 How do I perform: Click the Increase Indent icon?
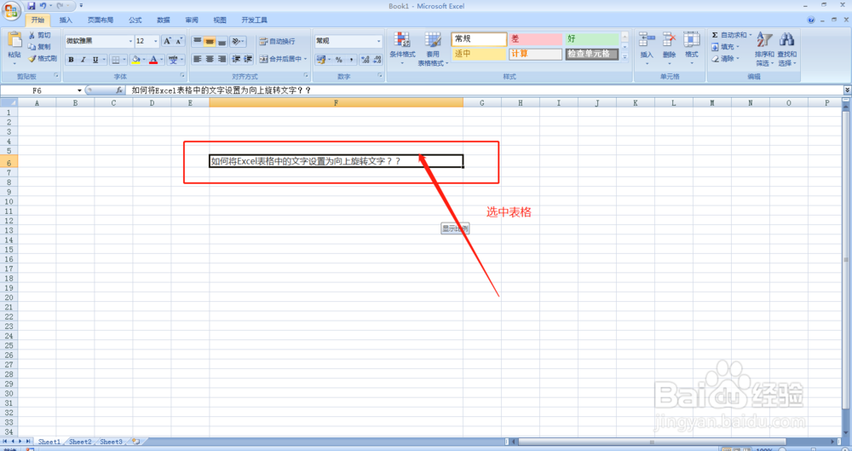point(248,59)
